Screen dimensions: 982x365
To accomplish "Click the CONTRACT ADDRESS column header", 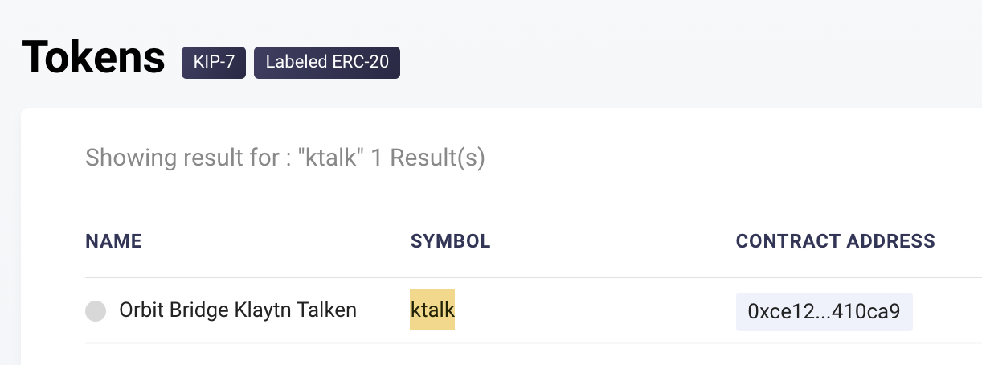I will [x=836, y=241].
